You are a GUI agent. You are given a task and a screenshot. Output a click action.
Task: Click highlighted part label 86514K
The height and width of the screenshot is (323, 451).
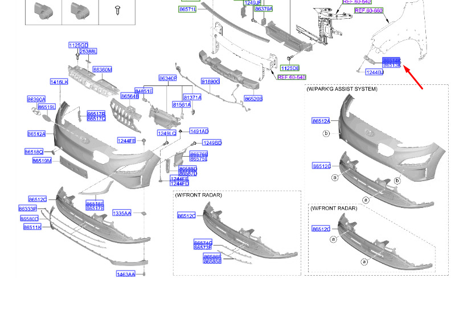point(391,60)
